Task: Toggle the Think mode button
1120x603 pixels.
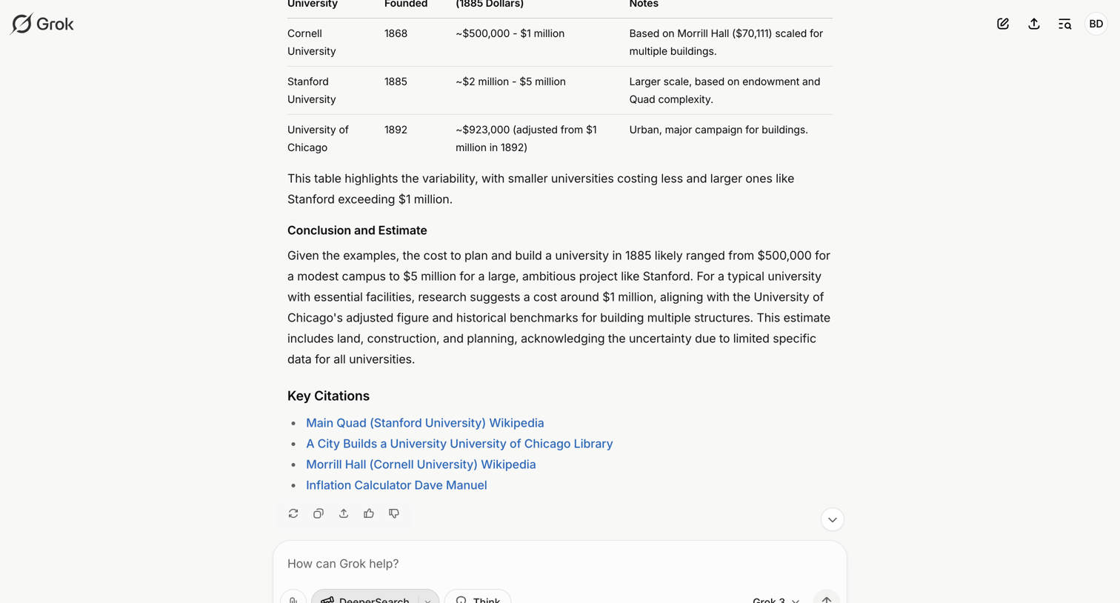Action: 478,598
